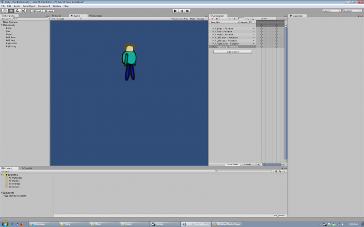
Task: Switch to Dope Sheet view
Action: [x=232, y=164]
